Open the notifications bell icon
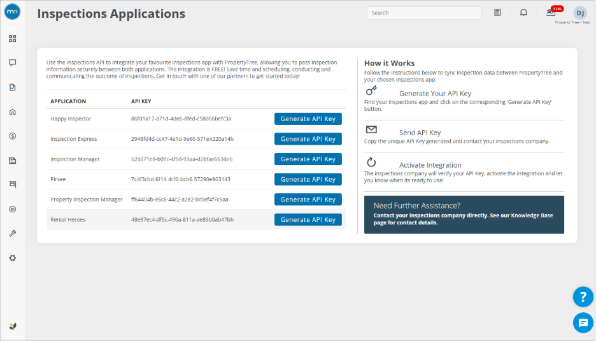This screenshot has width=596, height=341. pyautogui.click(x=524, y=13)
